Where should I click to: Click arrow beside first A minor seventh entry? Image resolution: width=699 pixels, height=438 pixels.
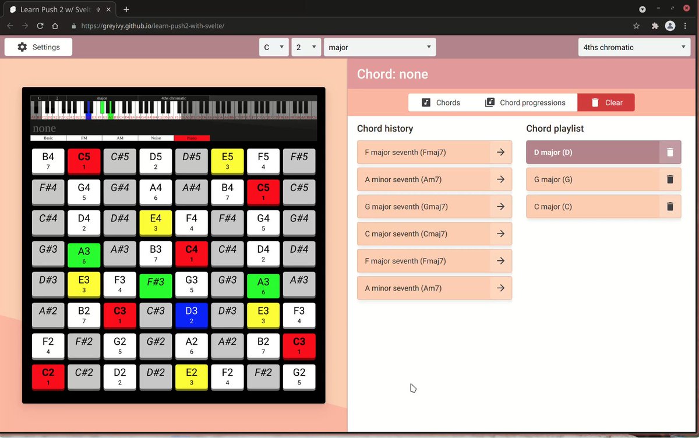point(500,179)
